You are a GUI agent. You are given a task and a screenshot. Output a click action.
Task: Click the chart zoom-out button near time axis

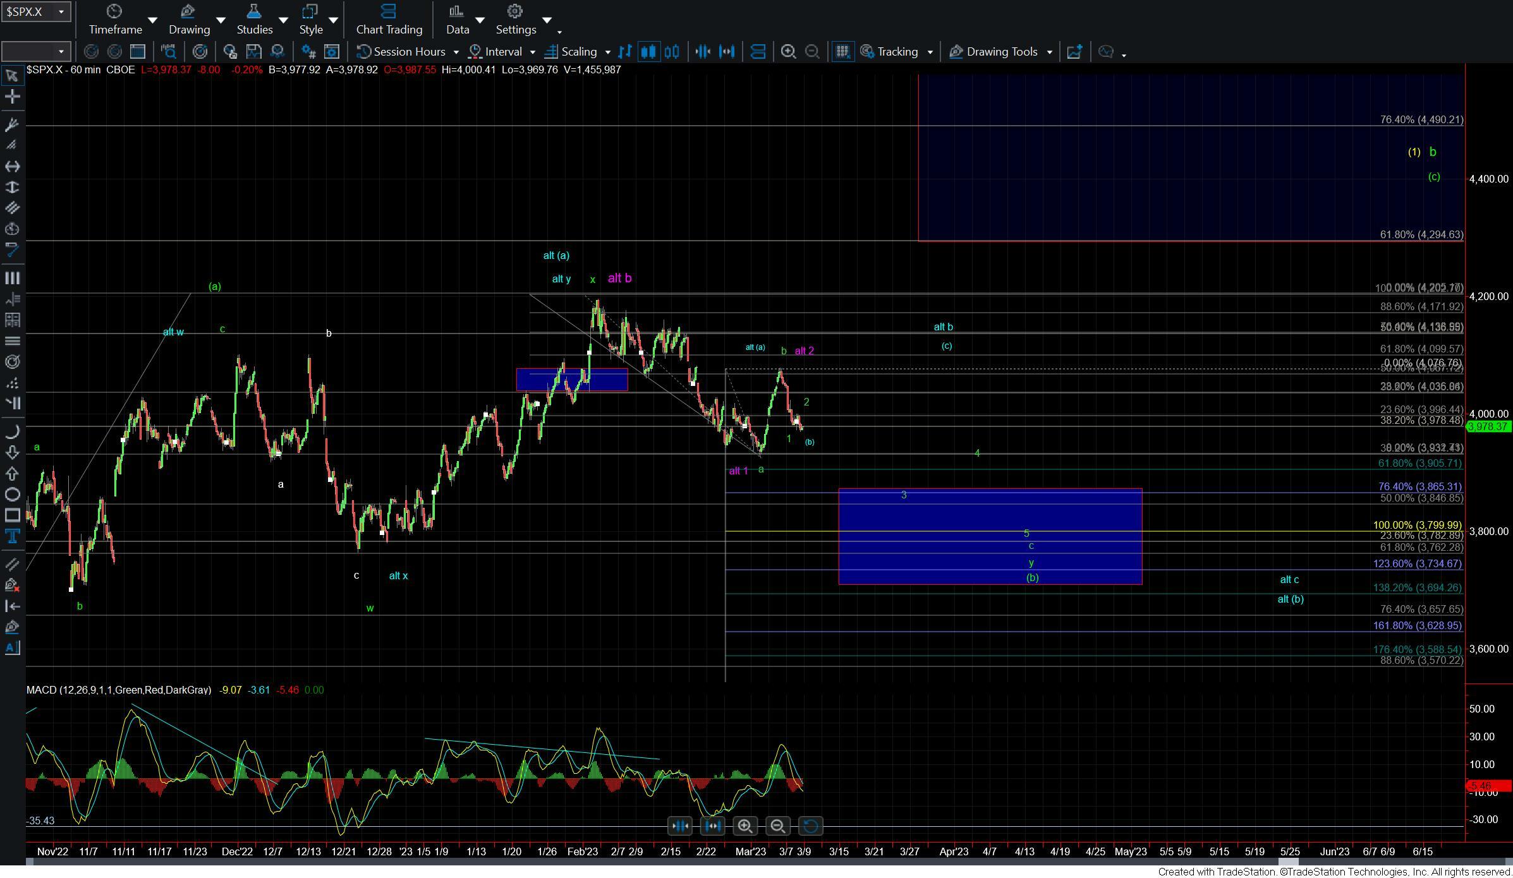(778, 826)
